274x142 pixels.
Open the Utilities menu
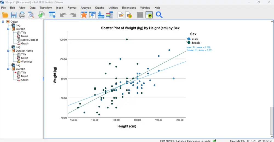113,8
